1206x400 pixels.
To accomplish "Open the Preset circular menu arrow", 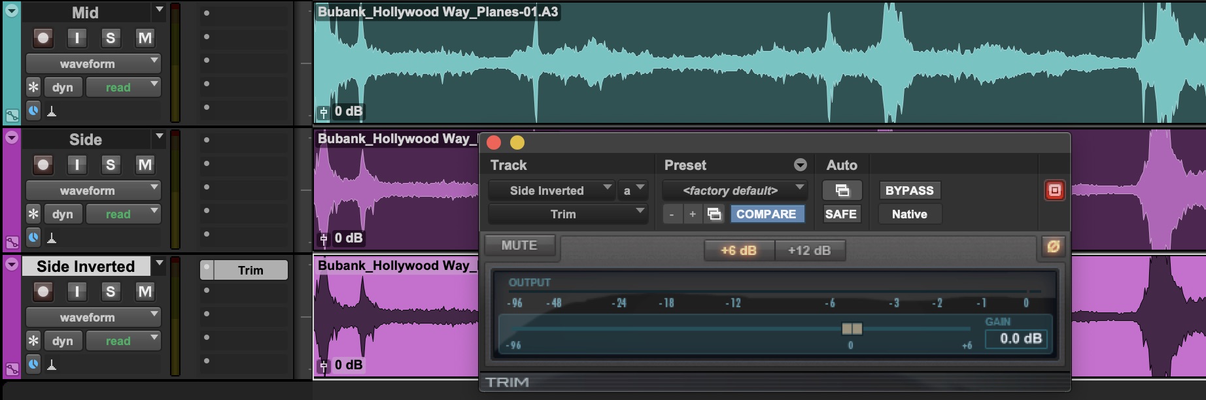I will click(800, 165).
